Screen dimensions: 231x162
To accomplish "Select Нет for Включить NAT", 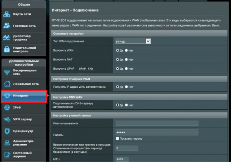I will (x=127, y=60).
